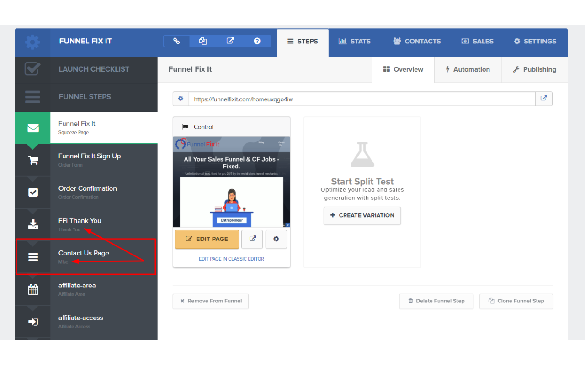Image resolution: width=585 pixels, height=365 pixels.
Task: Click Edit Page in Classic Editor link
Action: click(x=231, y=259)
